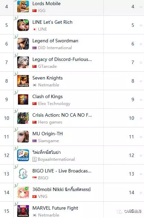Click the BoyaaInternational publisher name

[56, 159]
